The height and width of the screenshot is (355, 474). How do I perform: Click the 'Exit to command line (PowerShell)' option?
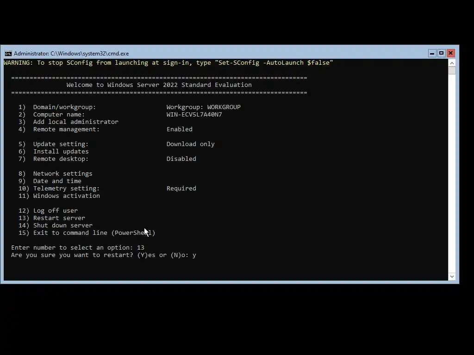tap(87, 233)
